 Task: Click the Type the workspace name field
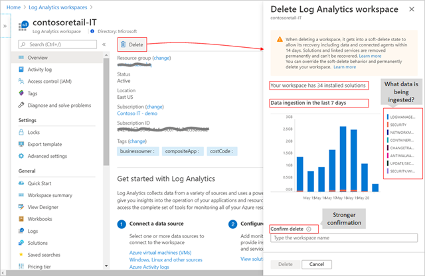pos(344,238)
